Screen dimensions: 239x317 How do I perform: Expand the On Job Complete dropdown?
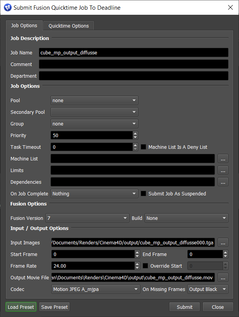94,193
